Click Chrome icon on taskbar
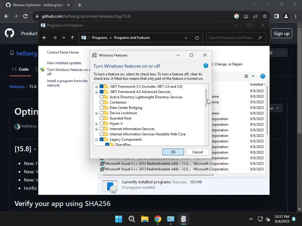Viewport: 302px width, 226px height. (x=157, y=219)
